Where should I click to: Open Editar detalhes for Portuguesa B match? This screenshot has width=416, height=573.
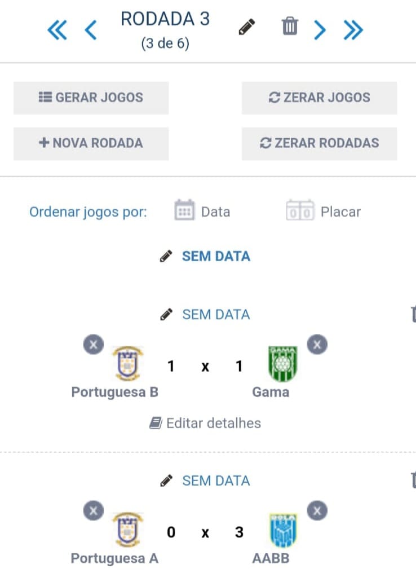point(205,423)
